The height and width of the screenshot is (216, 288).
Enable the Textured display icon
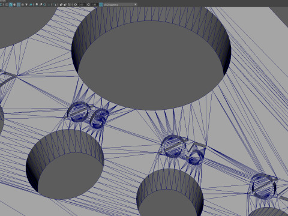23,4
